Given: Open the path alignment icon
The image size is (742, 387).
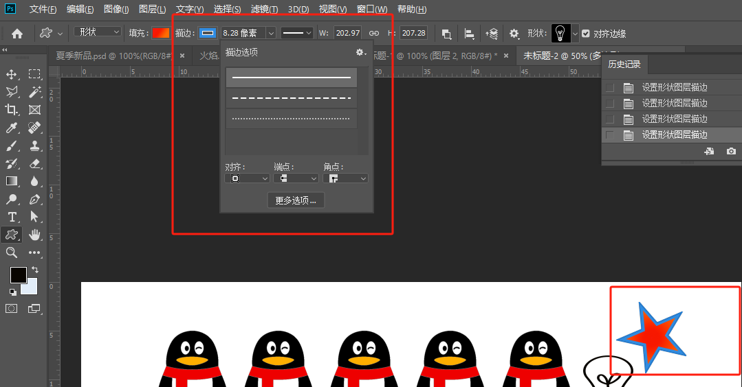Looking at the screenshot, I should tap(469, 34).
